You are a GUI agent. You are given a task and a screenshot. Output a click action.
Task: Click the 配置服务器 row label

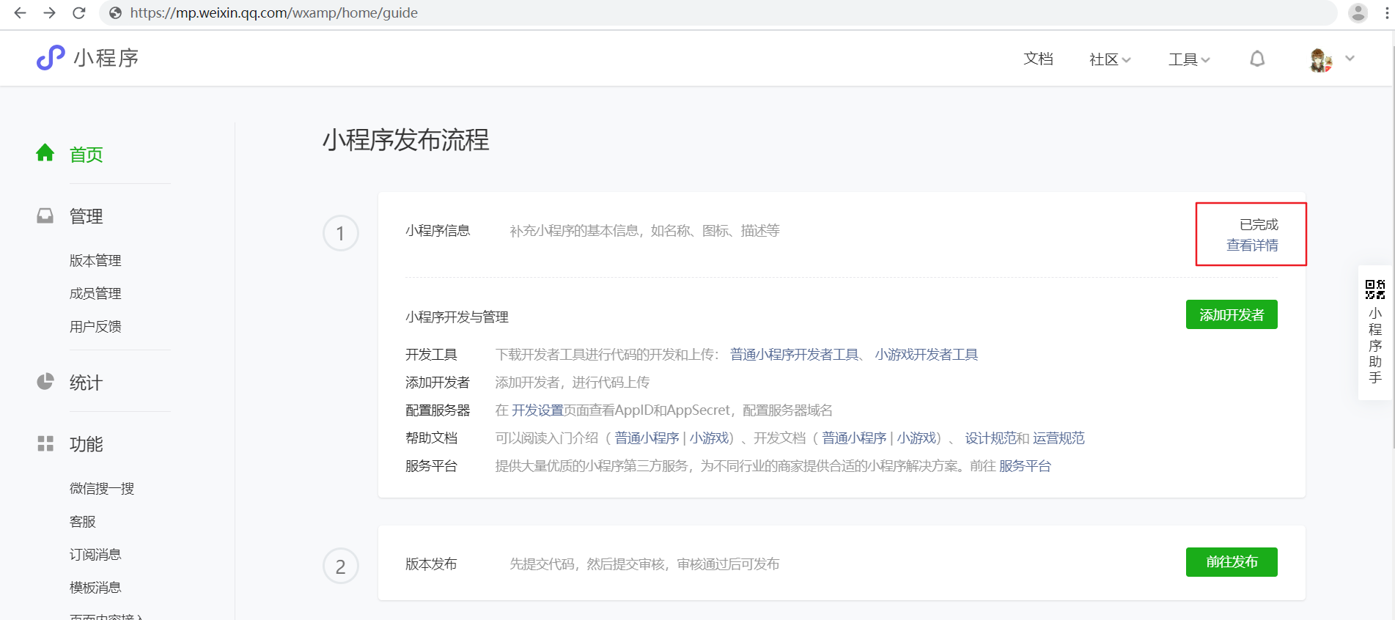pos(438,410)
